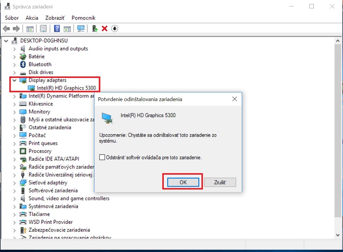
Task: Select the Softvérové zariadenia row
Action: [x=53, y=191]
